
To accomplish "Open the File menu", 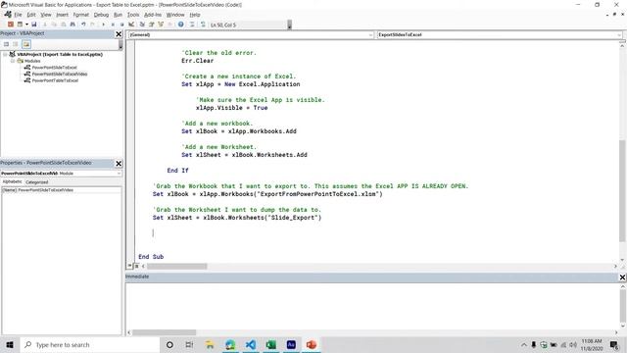I will point(18,15).
